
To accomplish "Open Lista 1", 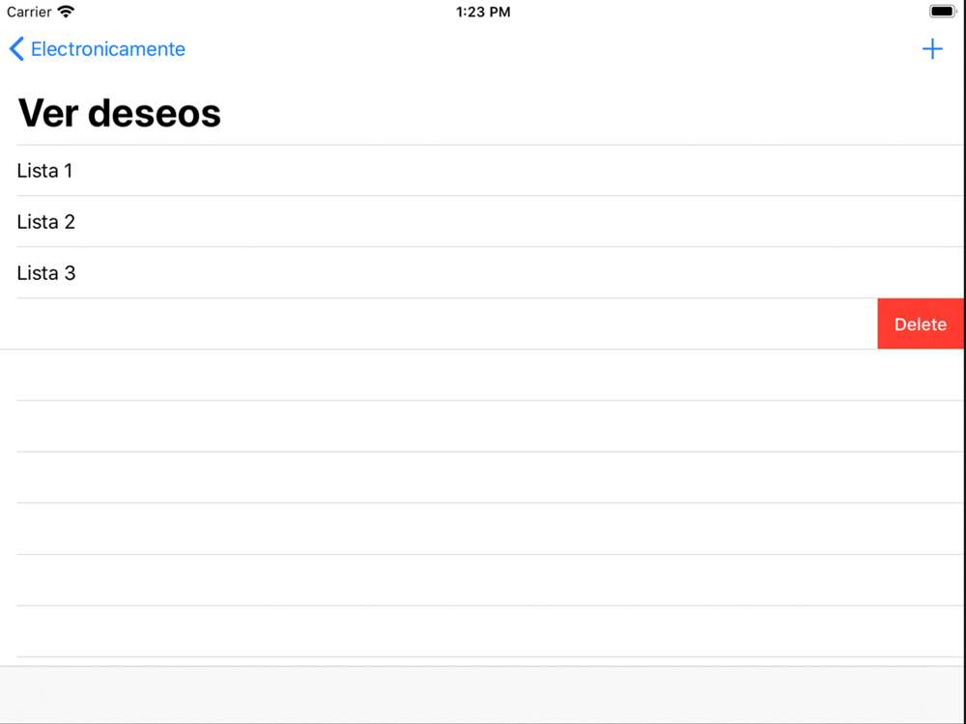I will pyautogui.click(x=483, y=171).
